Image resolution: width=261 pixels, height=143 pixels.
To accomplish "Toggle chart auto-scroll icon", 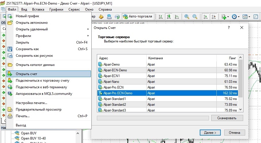I will pyautogui.click(x=206, y=17).
